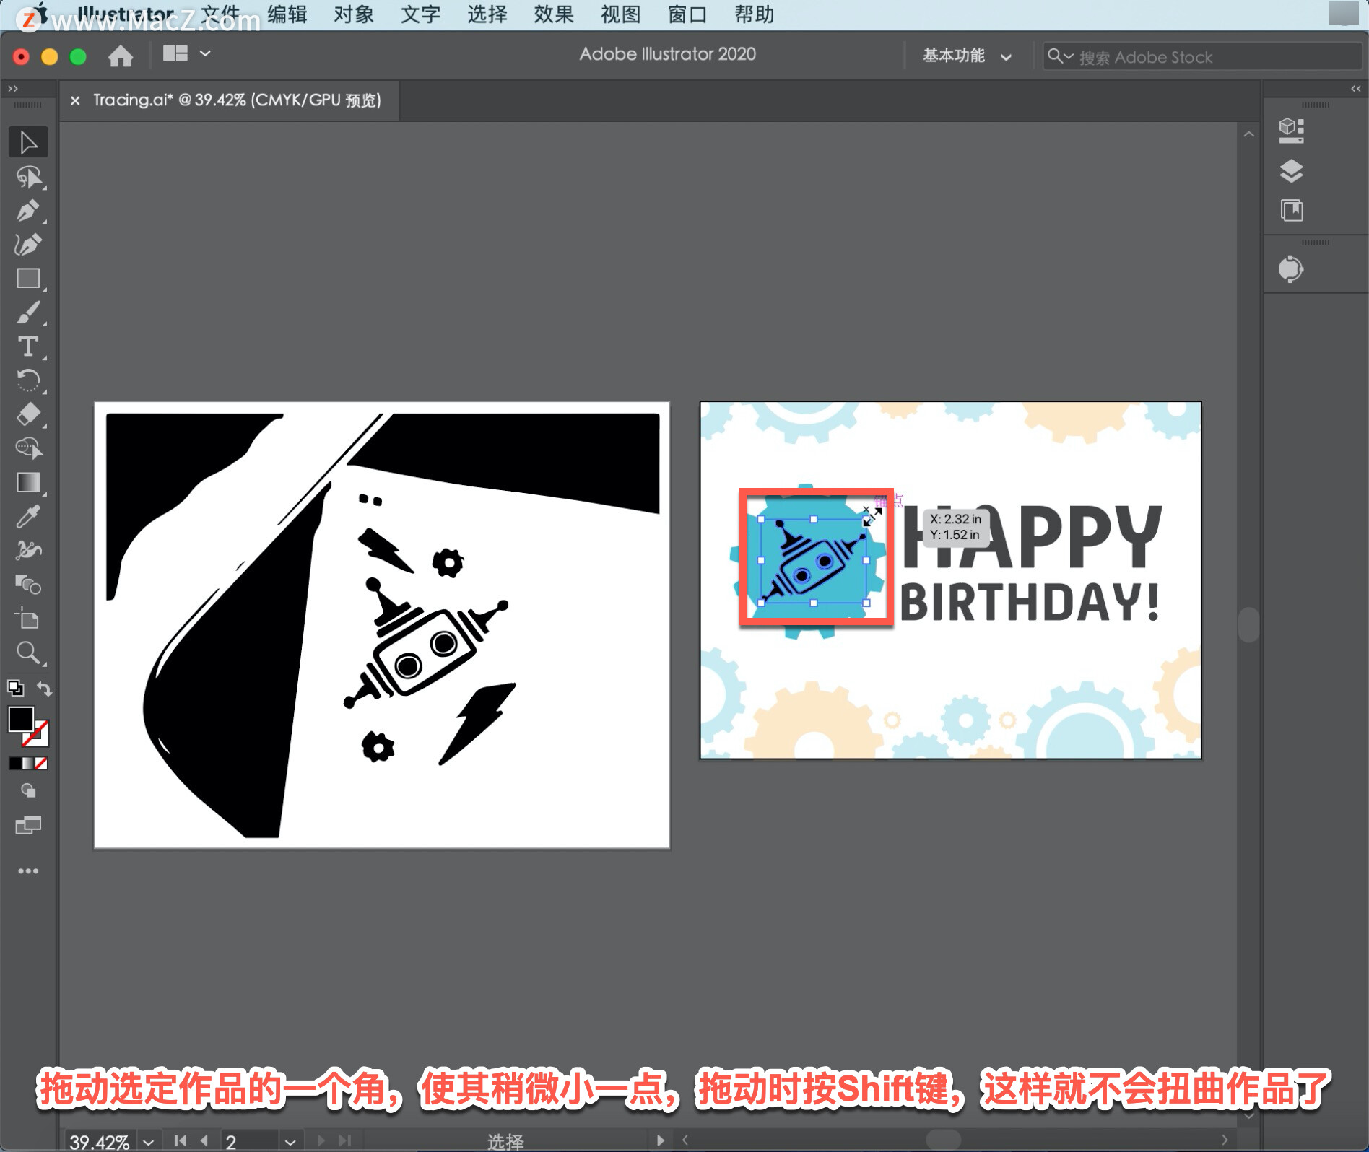Select the Direct Selection lasso tool
Viewport: 1369px width, 1152px height.
click(28, 177)
